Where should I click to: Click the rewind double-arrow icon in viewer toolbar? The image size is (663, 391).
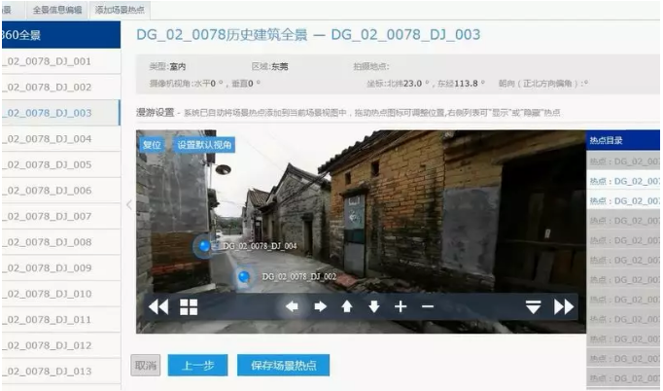(x=157, y=307)
